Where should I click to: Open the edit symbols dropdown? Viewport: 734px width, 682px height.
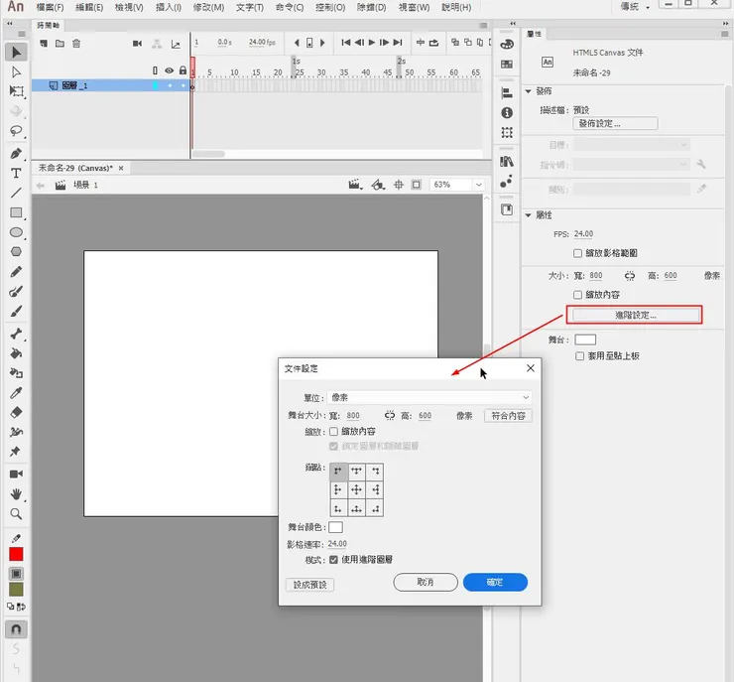coord(378,185)
